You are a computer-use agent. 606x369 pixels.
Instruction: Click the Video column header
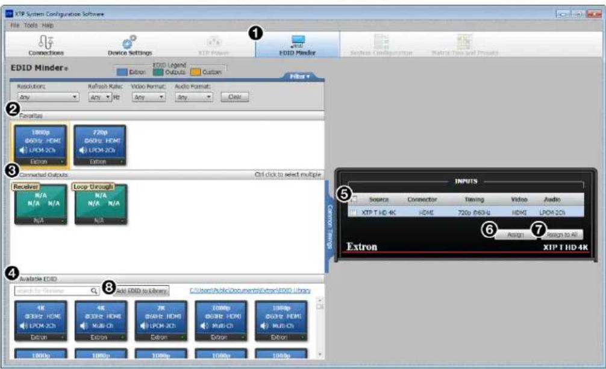(519, 200)
